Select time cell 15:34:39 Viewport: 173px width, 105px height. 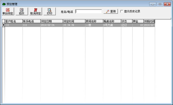coord(74,25)
